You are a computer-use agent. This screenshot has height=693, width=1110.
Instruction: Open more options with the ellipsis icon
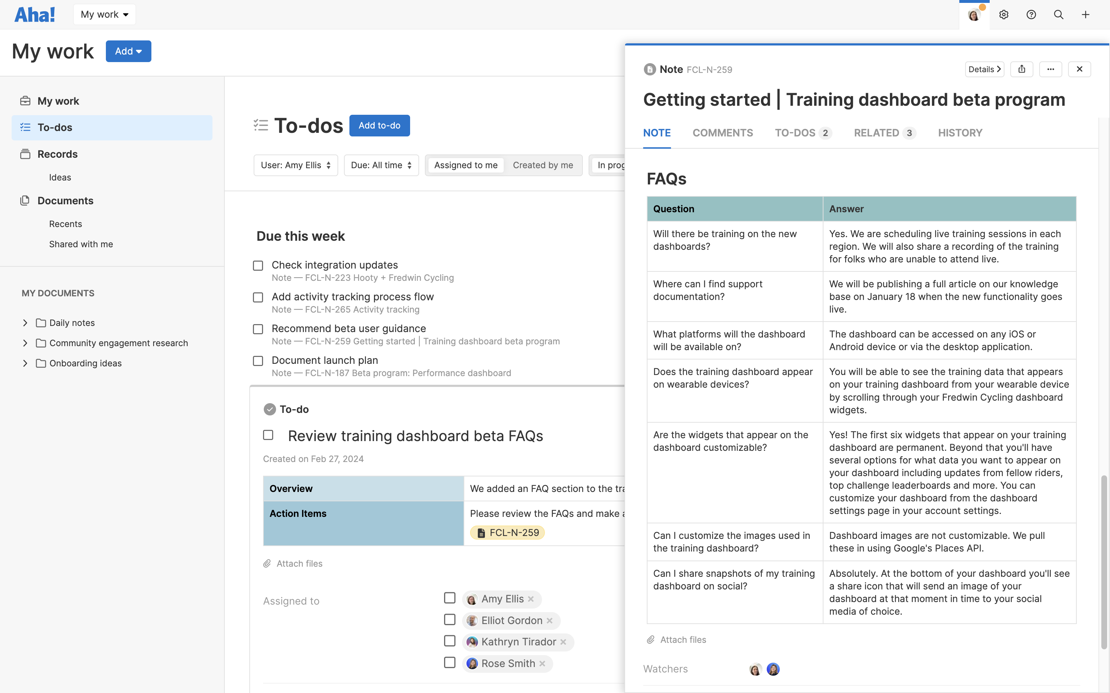(1051, 69)
